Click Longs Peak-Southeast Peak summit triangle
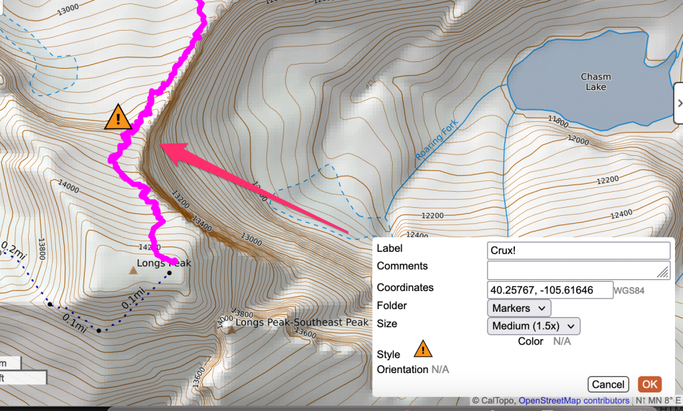 [231, 329]
